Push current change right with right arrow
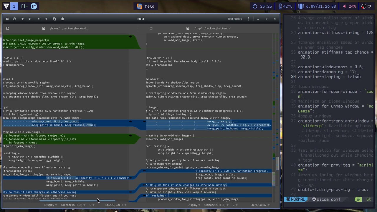Image resolution: width=377 pixels, height=212 pixels. tap(46, 19)
